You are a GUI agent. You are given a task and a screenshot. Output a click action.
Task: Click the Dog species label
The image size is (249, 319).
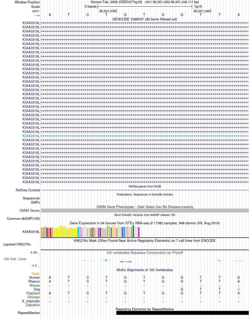37,289
